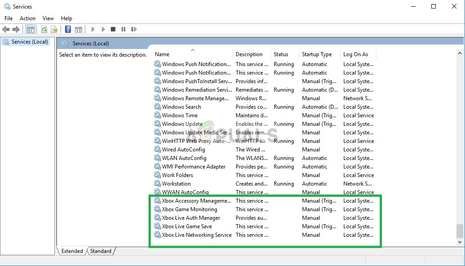The image size is (465, 266).
Task: Click gear icon of Xbox Live Game Save
Action: click(x=157, y=226)
